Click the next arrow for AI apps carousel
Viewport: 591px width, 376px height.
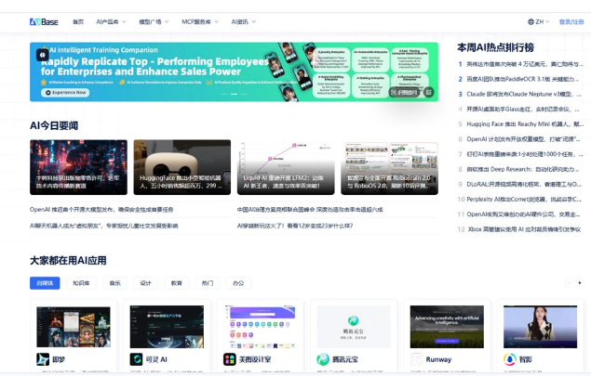(580, 283)
